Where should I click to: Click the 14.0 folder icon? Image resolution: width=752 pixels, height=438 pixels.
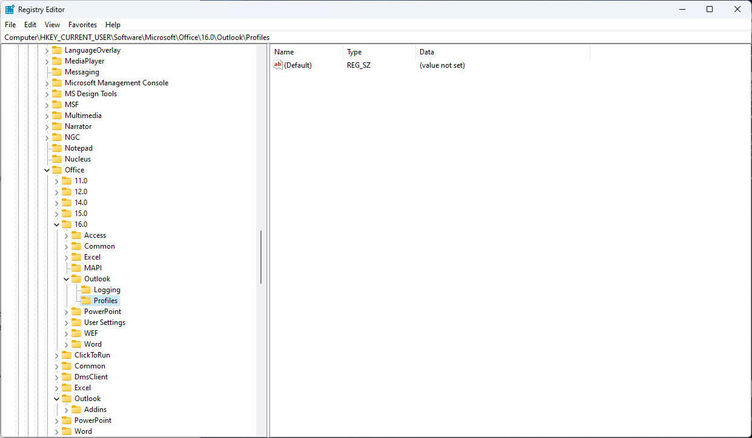click(67, 203)
